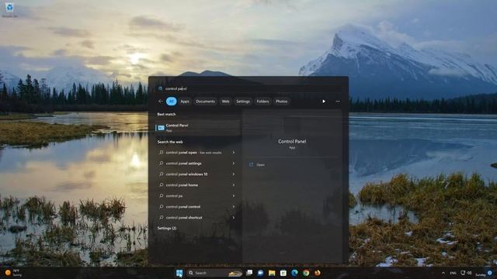Open the Control Panel best match result

[x=197, y=127]
